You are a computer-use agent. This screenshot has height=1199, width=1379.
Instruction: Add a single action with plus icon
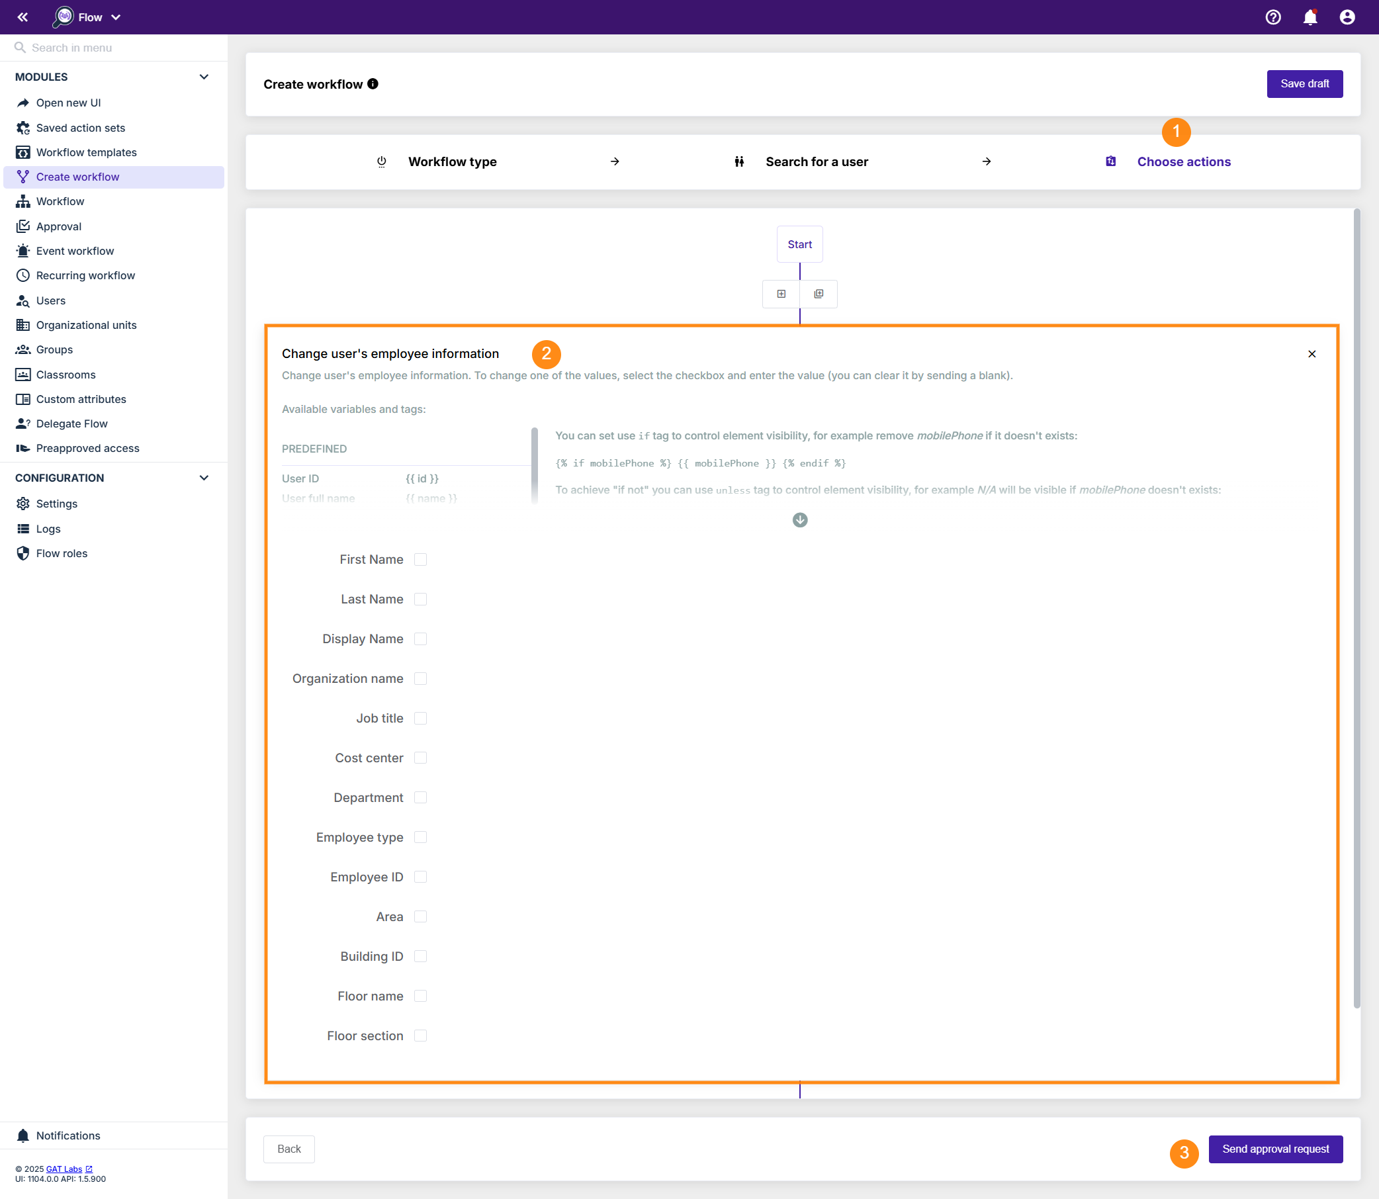(x=781, y=294)
